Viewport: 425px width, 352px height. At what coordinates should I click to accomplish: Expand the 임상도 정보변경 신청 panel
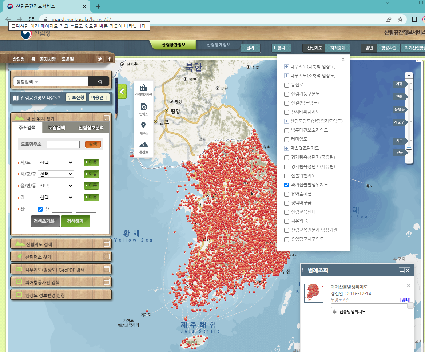[x=61, y=295]
